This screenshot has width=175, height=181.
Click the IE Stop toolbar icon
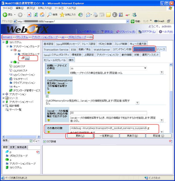(x=29, y=15)
